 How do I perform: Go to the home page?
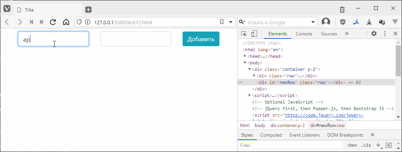(x=66, y=22)
